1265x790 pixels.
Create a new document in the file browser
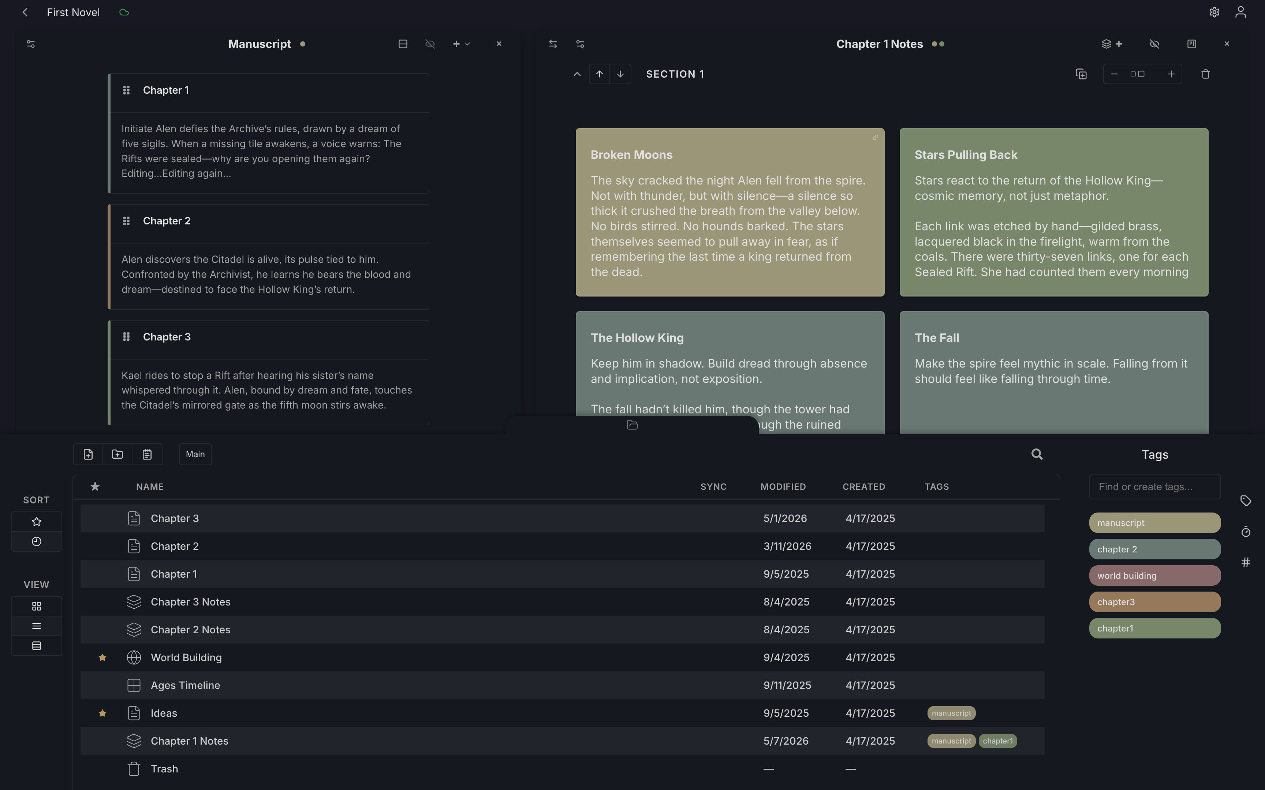(x=88, y=455)
